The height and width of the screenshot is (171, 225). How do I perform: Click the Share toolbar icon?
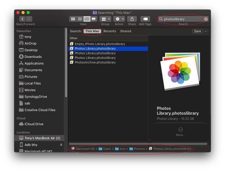point(132,19)
